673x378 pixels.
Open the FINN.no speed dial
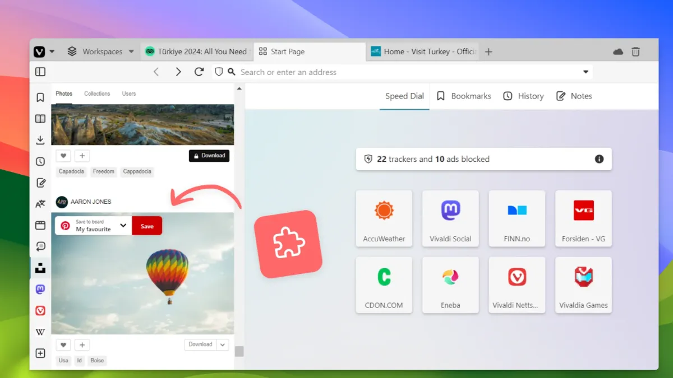point(517,218)
